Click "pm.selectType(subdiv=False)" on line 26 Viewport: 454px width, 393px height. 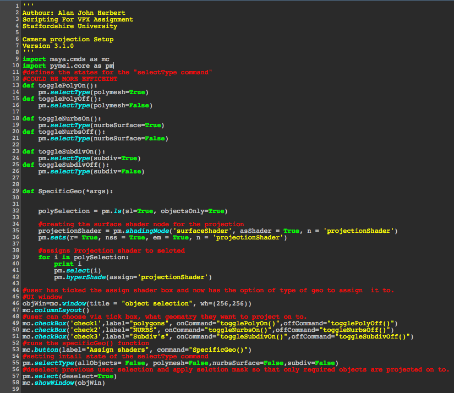(91, 171)
